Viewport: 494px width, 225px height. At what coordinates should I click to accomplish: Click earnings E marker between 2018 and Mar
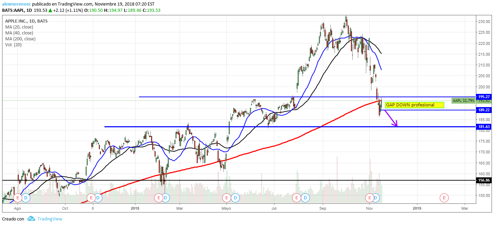click(158, 198)
